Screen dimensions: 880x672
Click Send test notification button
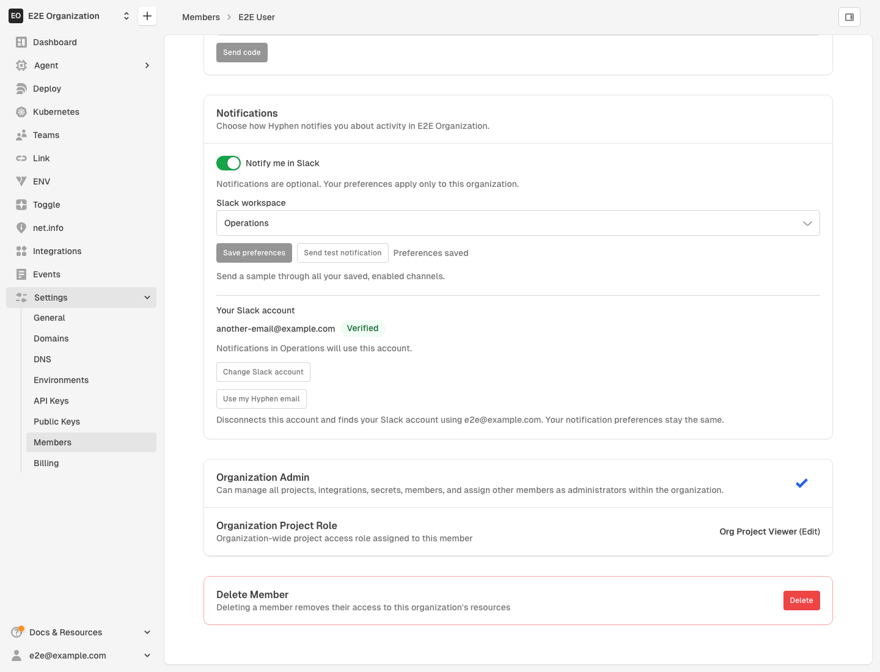click(343, 253)
